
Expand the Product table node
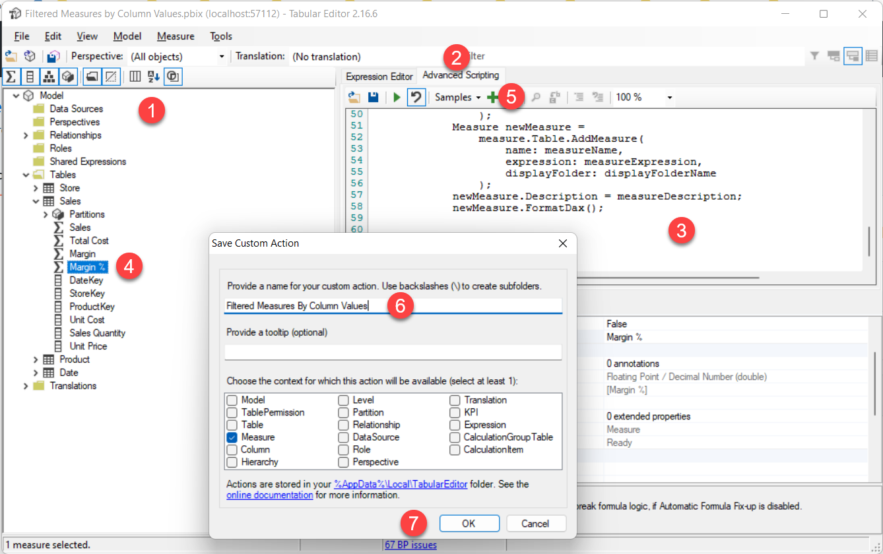pyautogui.click(x=36, y=359)
